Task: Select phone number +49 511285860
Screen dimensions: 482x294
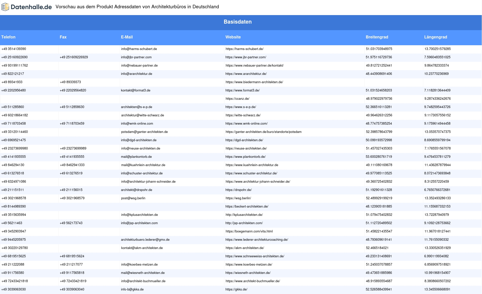Action: (13, 107)
